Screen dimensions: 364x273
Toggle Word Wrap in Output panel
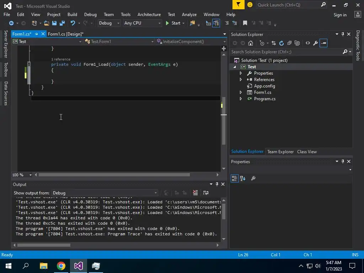[206, 193]
